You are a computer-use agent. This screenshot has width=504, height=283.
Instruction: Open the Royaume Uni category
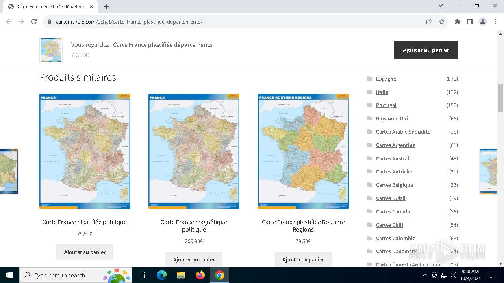tap(392, 118)
